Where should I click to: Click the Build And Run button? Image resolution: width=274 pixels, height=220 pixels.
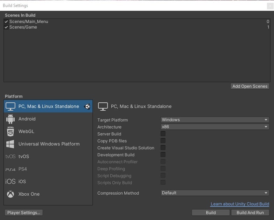250,213
